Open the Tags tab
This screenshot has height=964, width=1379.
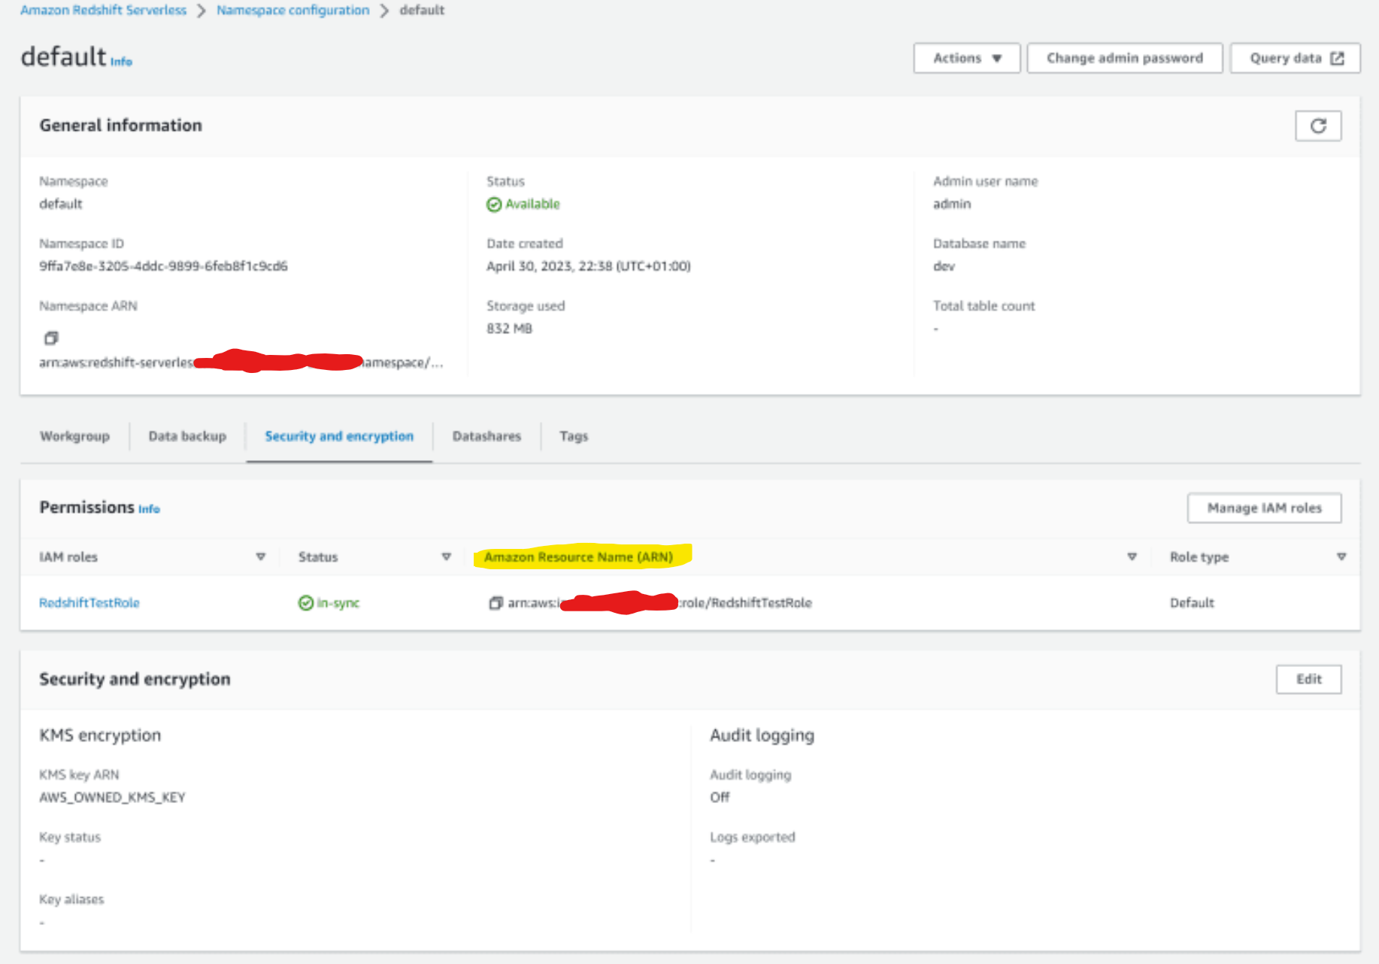point(574,436)
